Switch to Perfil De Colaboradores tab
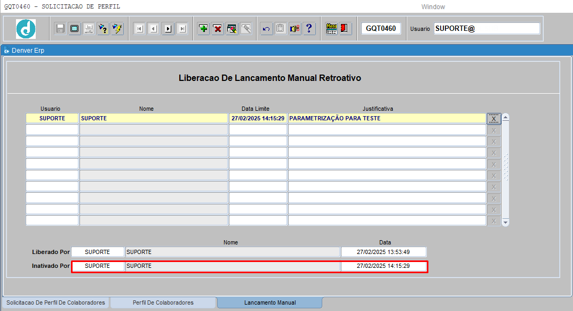573x311 pixels. coord(163,302)
